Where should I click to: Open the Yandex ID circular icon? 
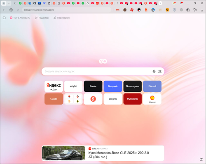point(11,10)
